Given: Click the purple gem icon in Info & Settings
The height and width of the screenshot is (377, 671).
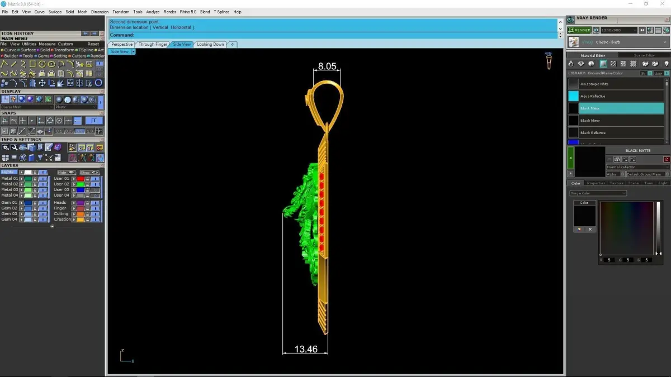Looking at the screenshot, I should [x=58, y=147].
